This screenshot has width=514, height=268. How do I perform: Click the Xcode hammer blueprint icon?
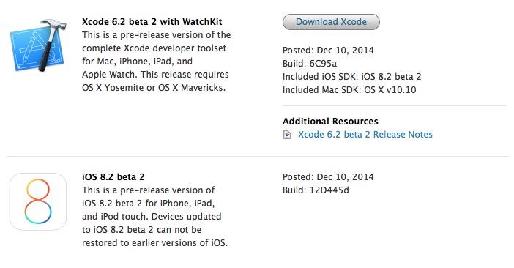38,45
